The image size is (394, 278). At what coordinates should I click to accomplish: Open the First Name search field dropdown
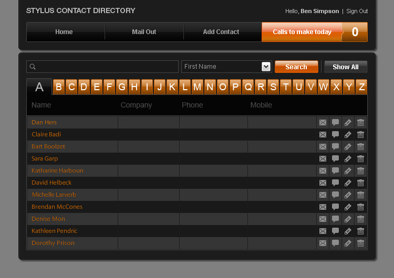point(266,67)
